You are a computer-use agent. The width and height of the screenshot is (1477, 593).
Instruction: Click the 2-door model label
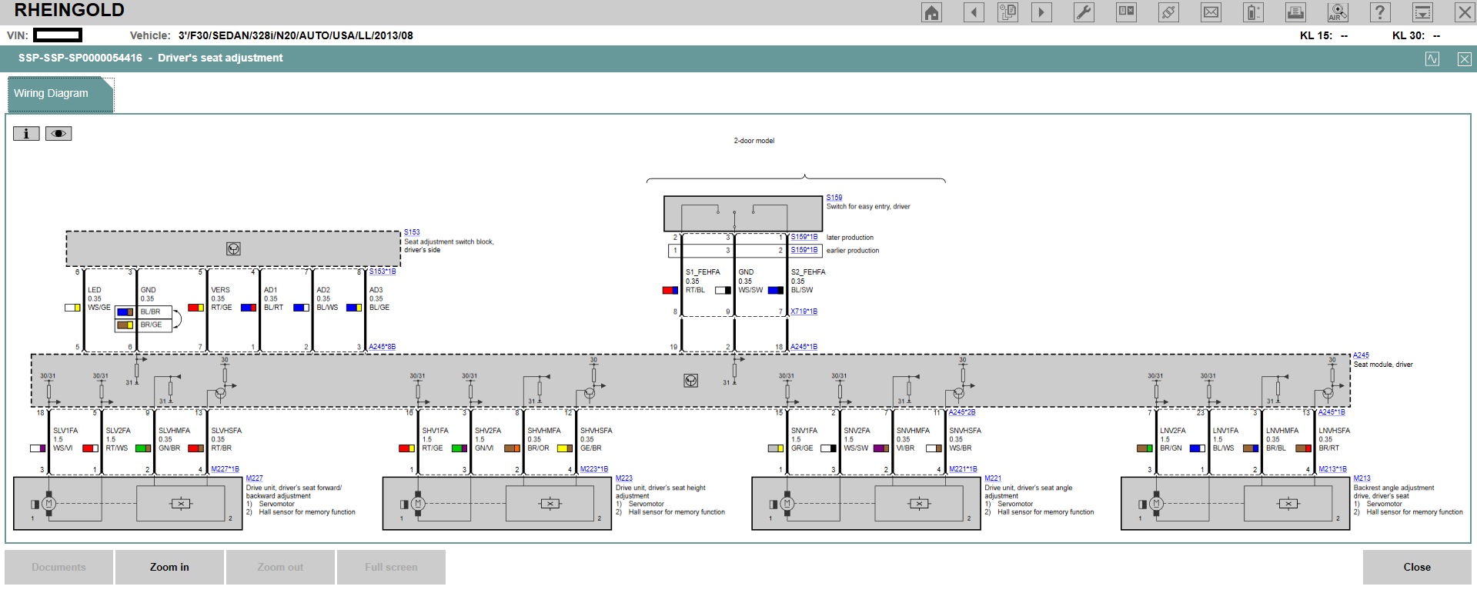tap(754, 141)
